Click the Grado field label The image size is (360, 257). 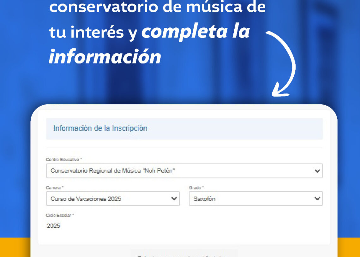(196, 188)
